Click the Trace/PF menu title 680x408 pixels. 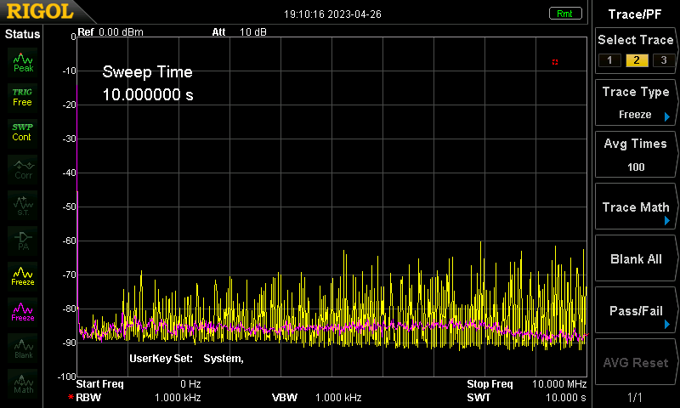635,14
